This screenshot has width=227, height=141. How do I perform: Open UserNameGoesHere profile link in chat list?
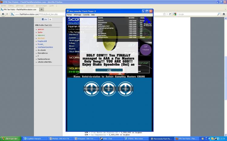pos(45,47)
